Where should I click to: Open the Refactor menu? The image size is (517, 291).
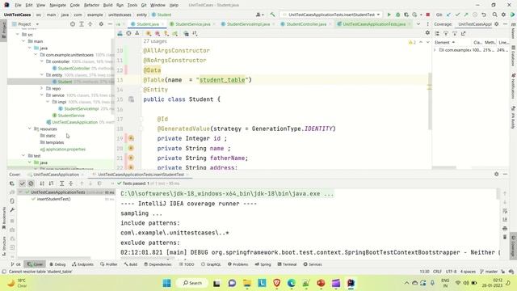click(x=91, y=5)
